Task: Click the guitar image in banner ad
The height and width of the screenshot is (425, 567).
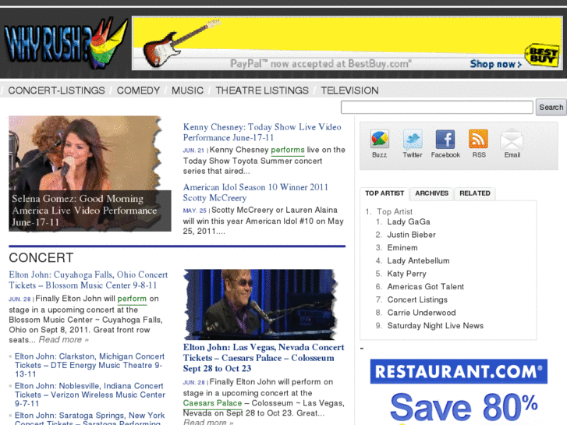Action: [181, 43]
